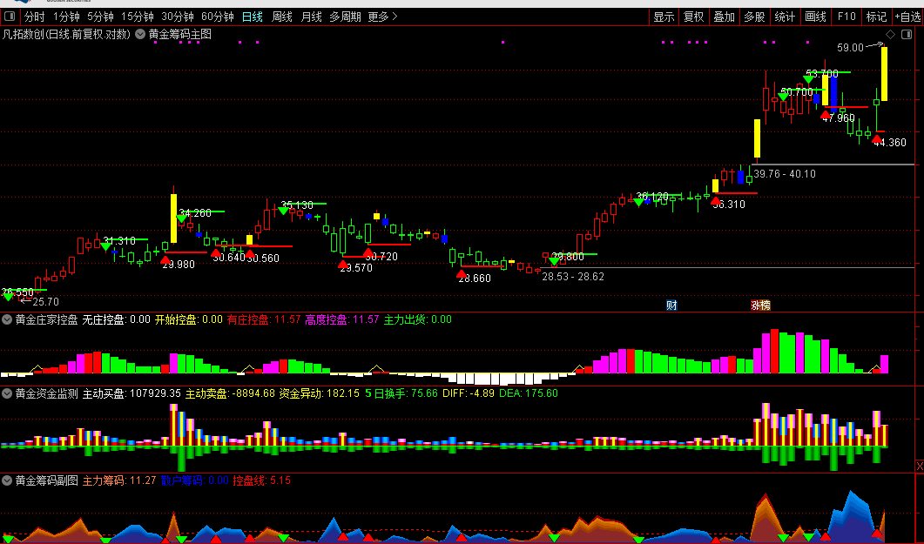
Task: Click the 5日换手: 75.66 value
Action: click(x=401, y=393)
